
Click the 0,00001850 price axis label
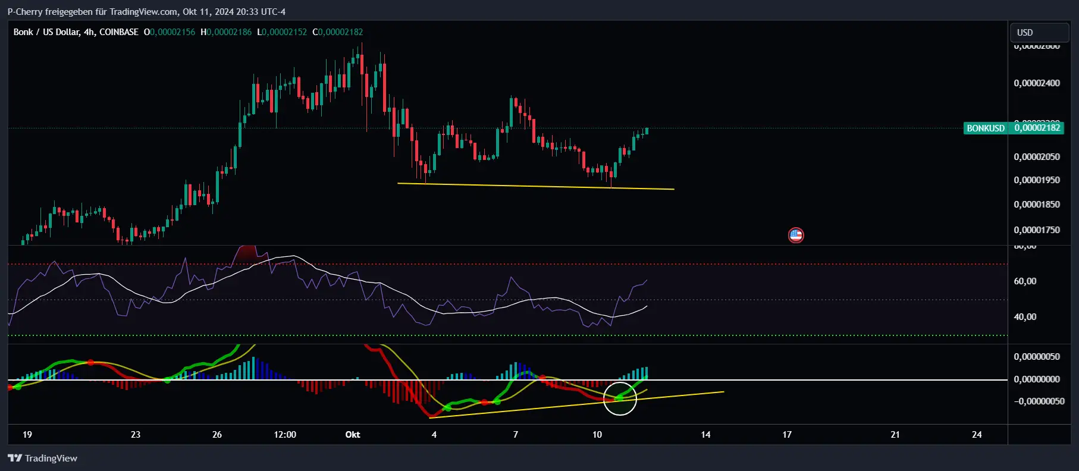tap(1037, 205)
